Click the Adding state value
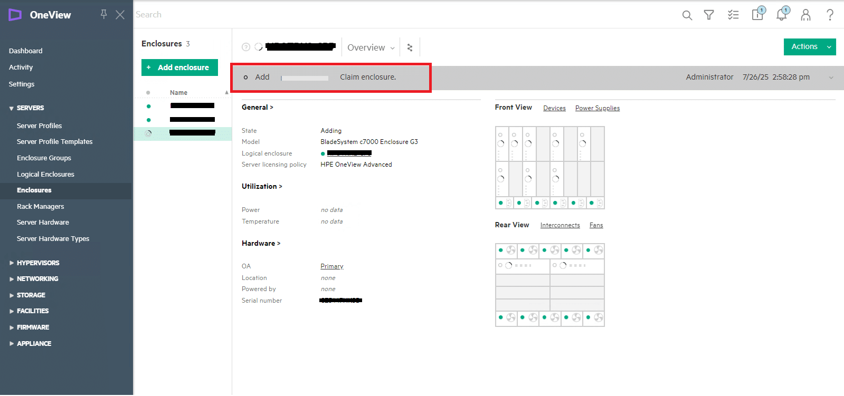 (331, 131)
